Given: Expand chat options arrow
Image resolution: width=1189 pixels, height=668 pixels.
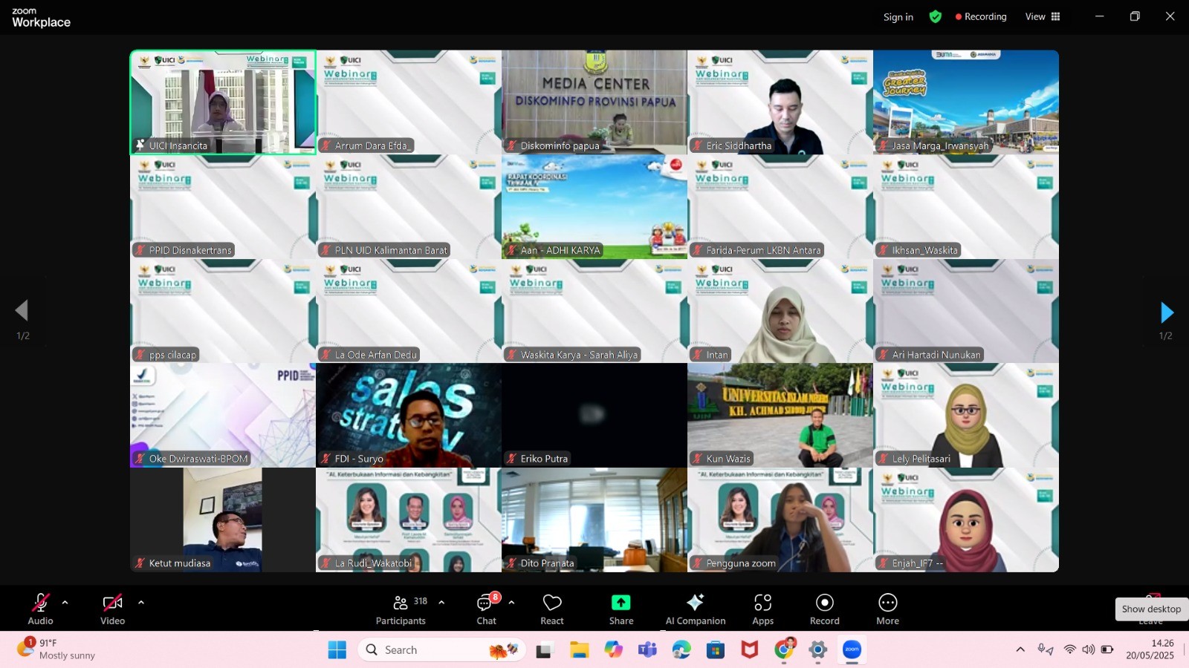Looking at the screenshot, I should point(511,602).
